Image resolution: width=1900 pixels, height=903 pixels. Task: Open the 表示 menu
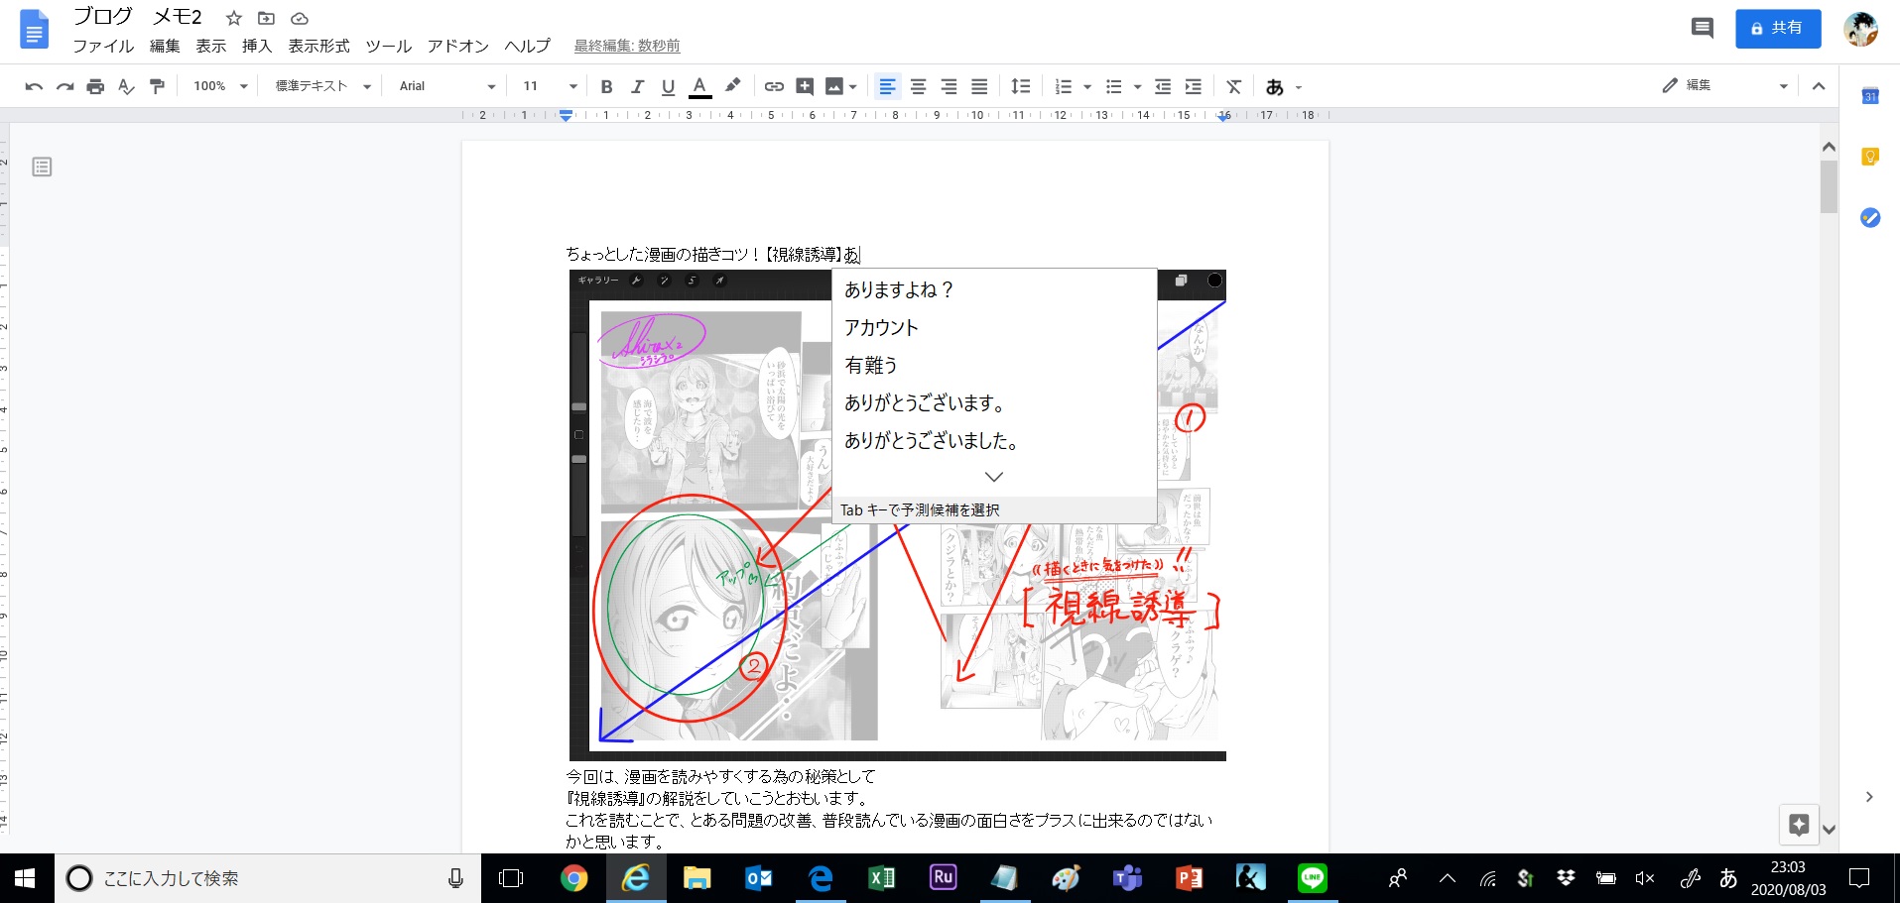click(x=210, y=46)
